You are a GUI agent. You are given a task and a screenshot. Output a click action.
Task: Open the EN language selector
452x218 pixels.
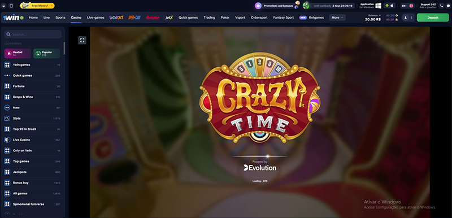click(407, 6)
